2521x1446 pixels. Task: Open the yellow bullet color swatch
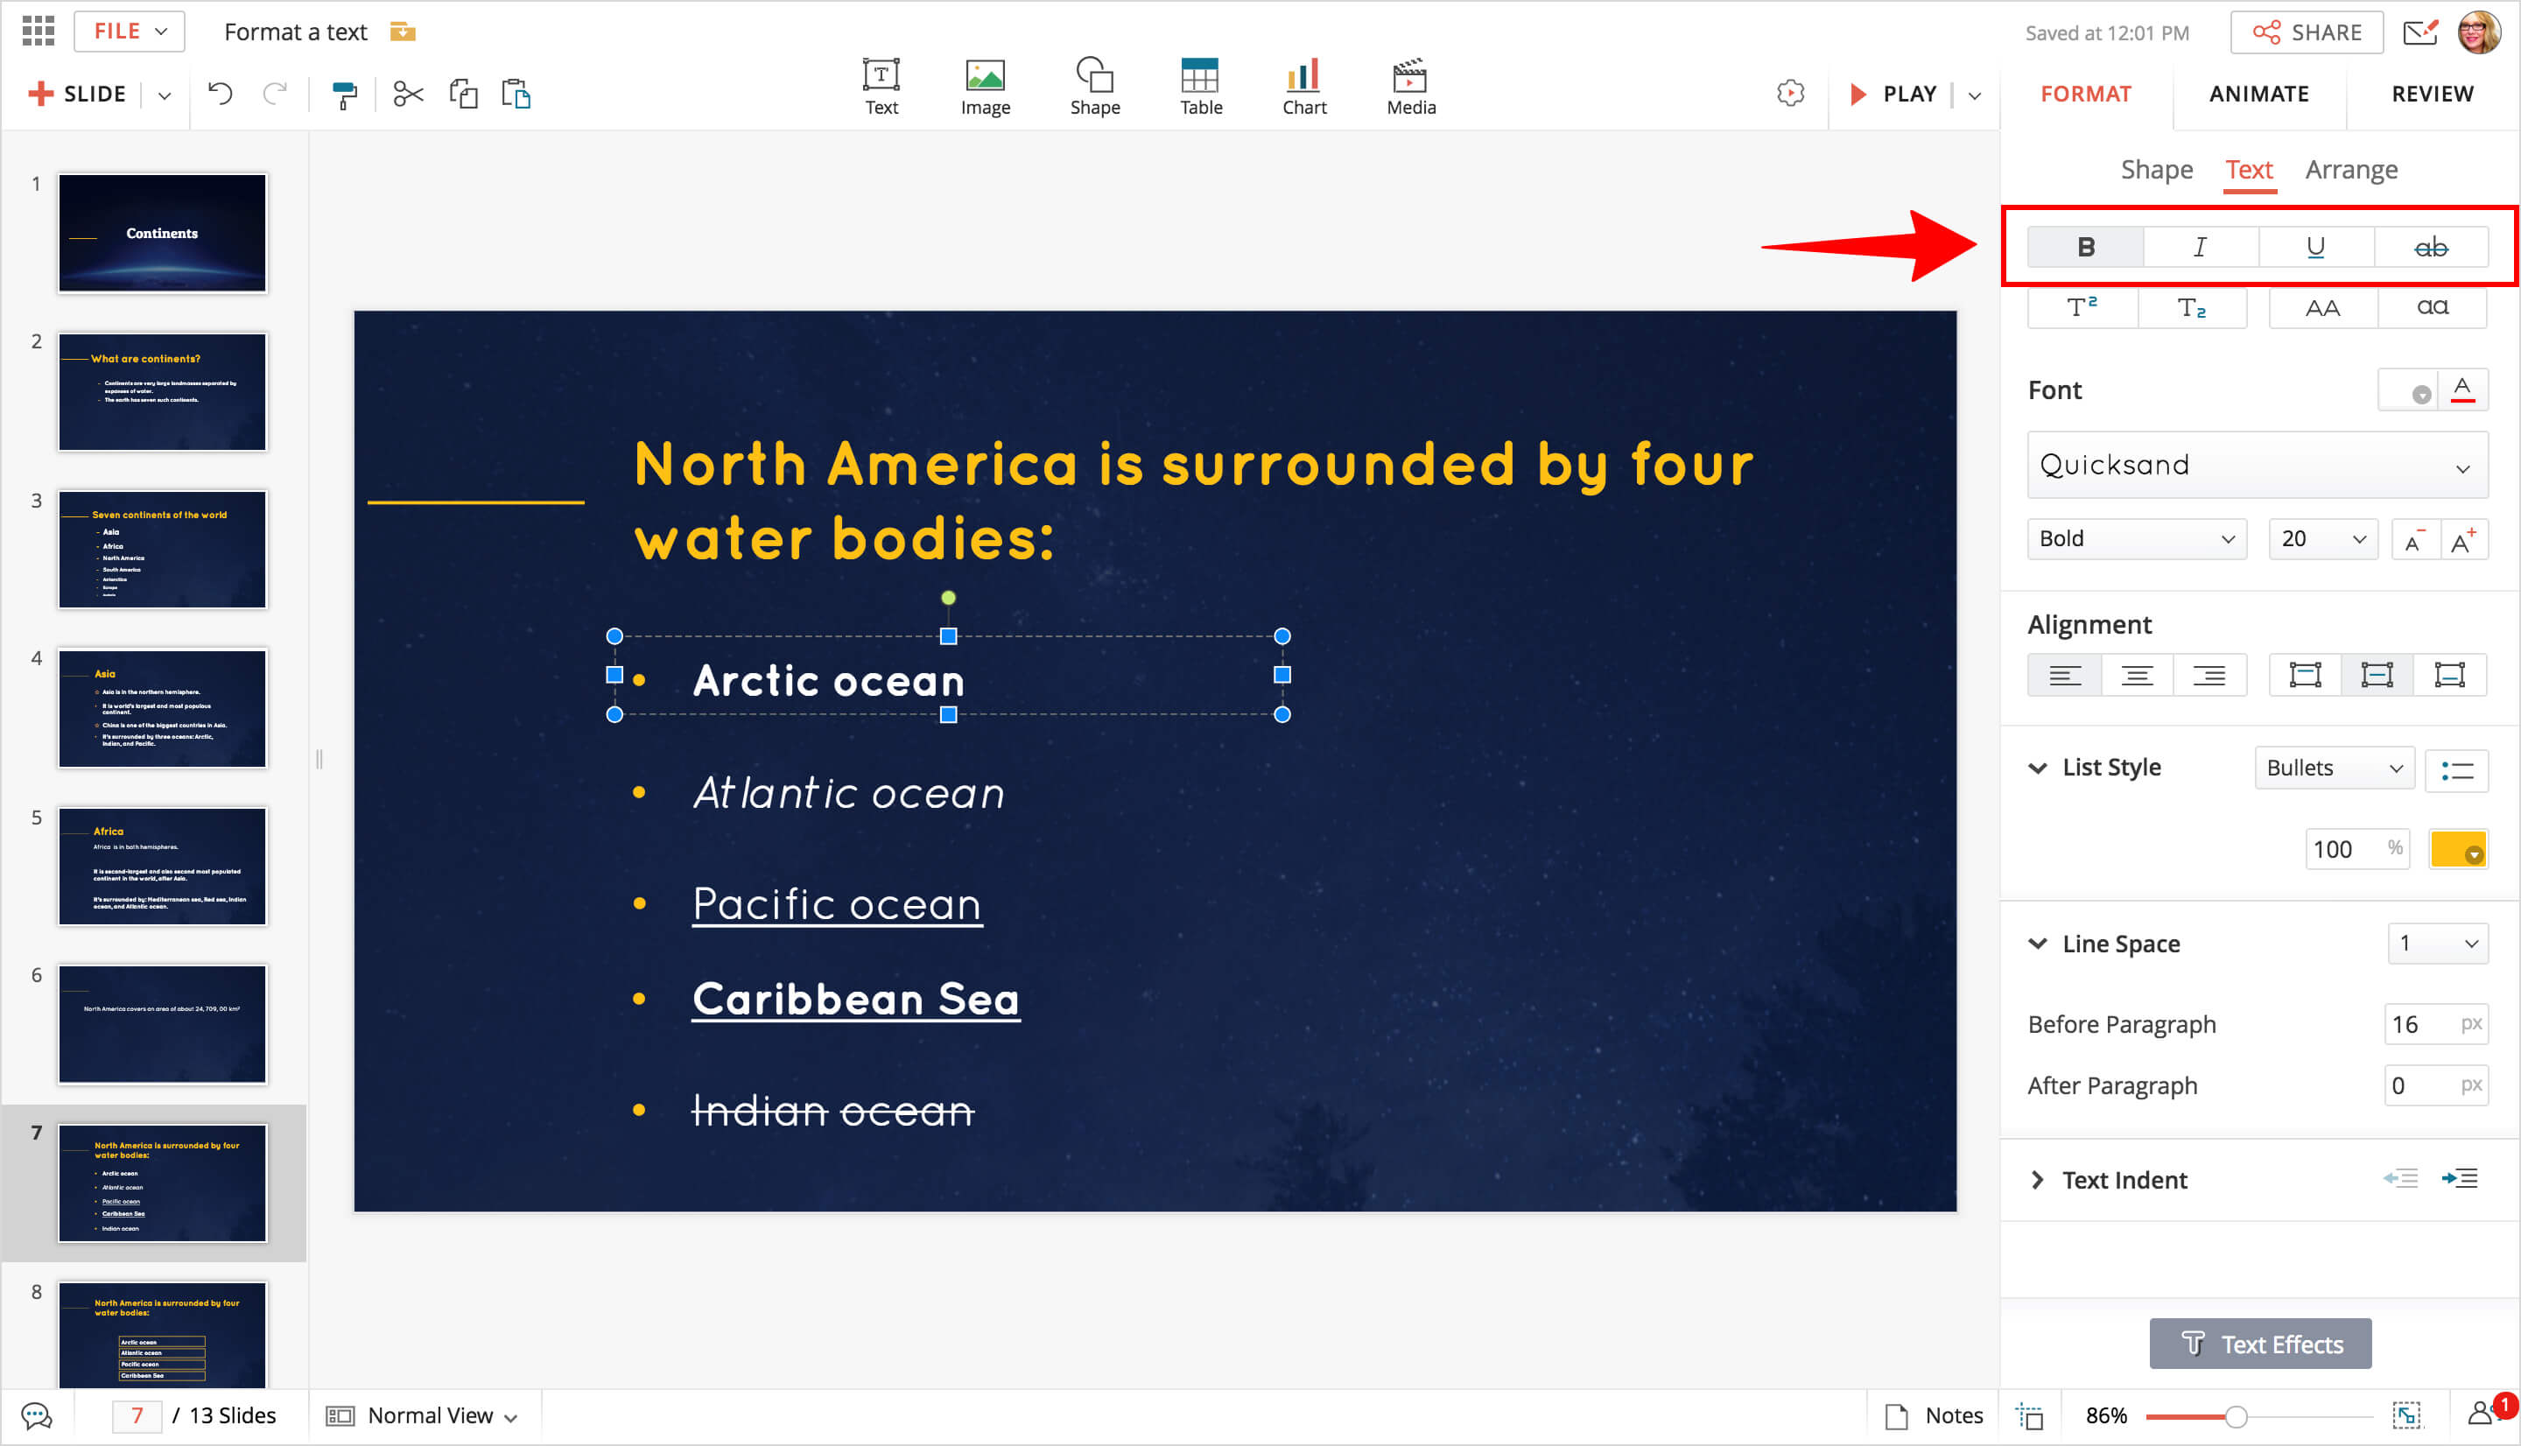2457,849
